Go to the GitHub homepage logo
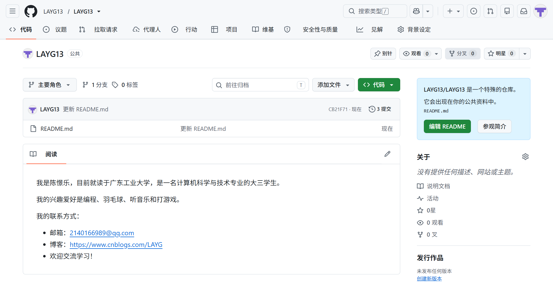 click(x=31, y=11)
